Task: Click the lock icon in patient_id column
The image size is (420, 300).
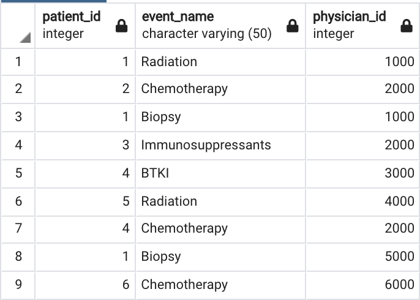Action: tap(121, 26)
